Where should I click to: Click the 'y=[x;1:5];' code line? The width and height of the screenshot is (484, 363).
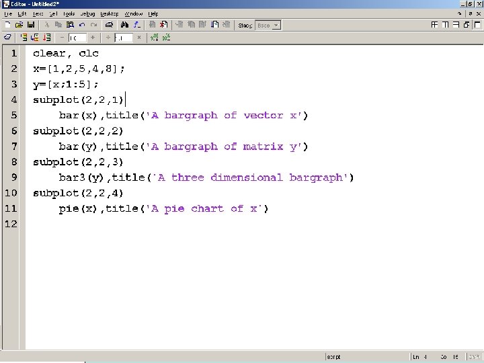(x=65, y=84)
